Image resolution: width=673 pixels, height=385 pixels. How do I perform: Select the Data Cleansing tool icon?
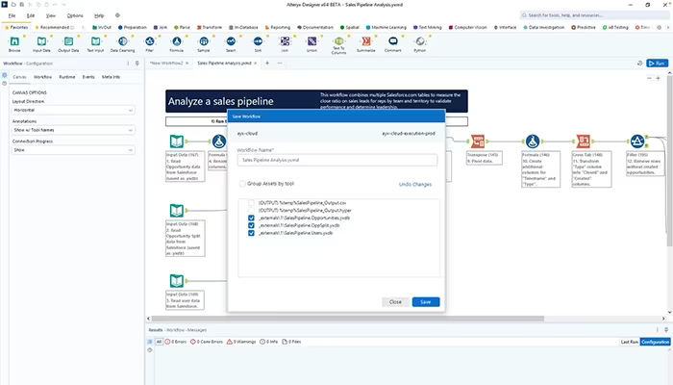click(x=123, y=41)
